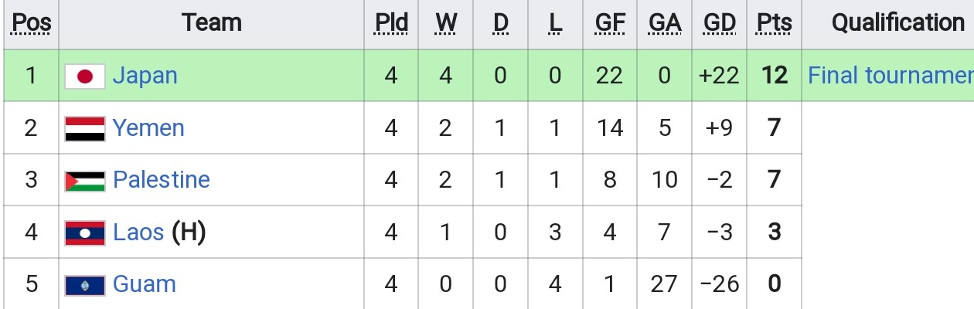The height and width of the screenshot is (309, 974).
Task: Open the Japan team link
Action: coord(145,76)
